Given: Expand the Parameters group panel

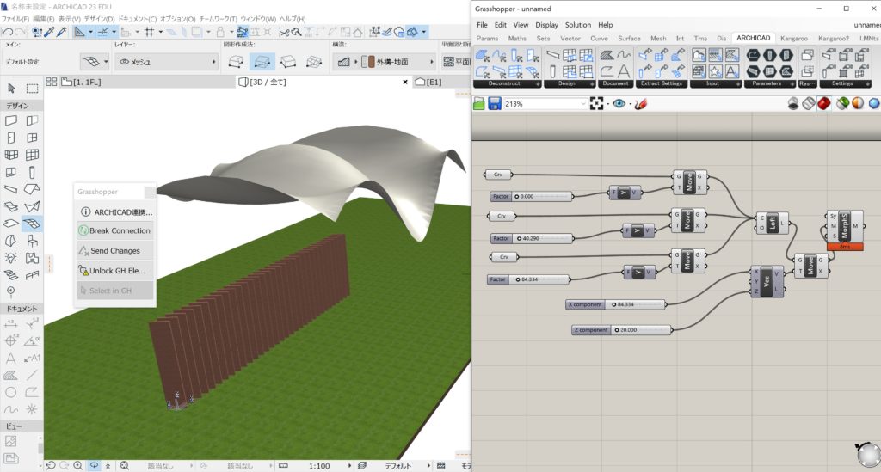Looking at the screenshot, I should coord(792,83).
